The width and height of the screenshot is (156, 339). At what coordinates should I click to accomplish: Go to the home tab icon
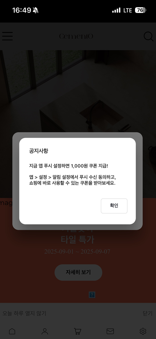coord(12,331)
